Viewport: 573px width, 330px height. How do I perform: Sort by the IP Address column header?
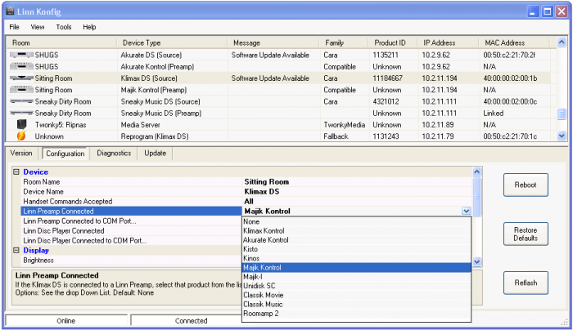pos(448,42)
